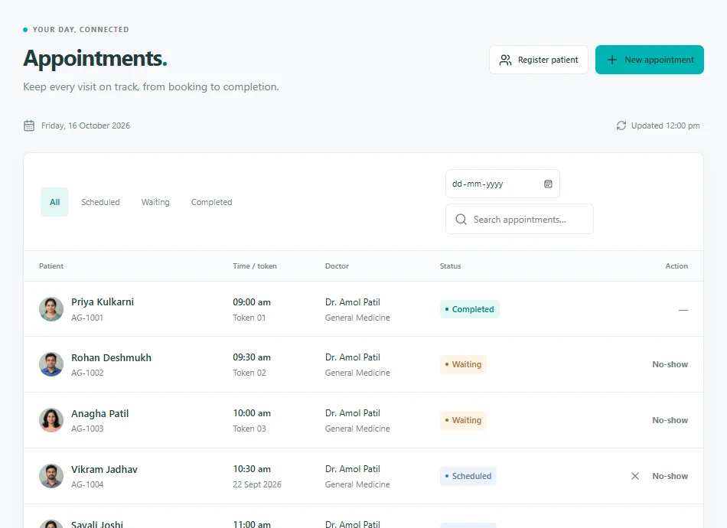
Task: Switch to the Completed filter tab
Action: (211, 202)
